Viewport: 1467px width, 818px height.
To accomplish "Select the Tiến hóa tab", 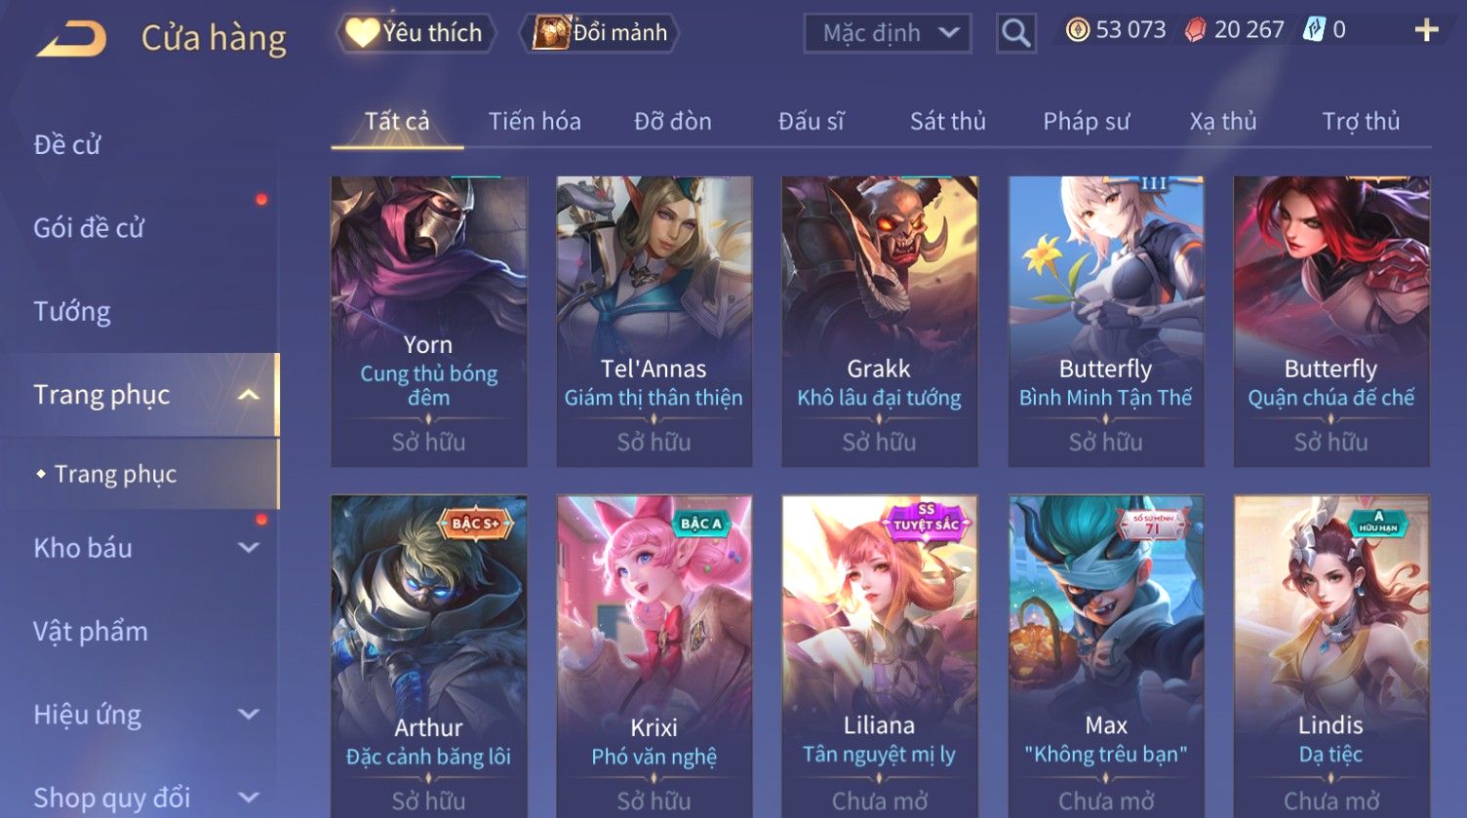I will point(535,121).
